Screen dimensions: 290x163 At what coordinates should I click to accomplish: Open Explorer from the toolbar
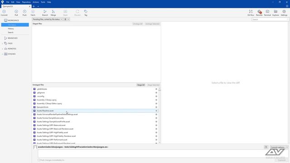tap(275, 13)
